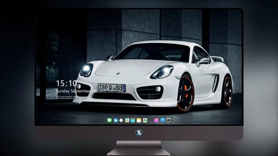Open the green Messages app in dock
Image resolution: width=278 pixels, height=156 pixels.
point(109,120)
